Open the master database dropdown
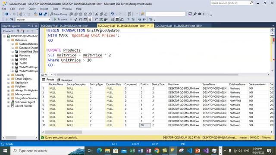 (49, 19)
